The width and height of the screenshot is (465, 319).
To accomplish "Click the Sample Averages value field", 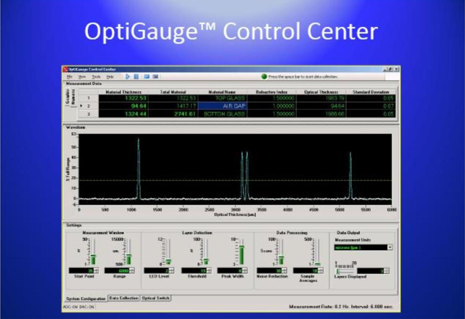I will click(306, 270).
